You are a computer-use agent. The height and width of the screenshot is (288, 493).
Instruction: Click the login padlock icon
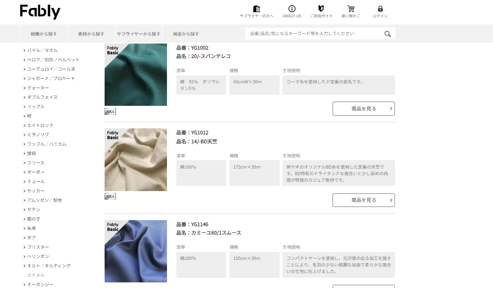click(380, 9)
